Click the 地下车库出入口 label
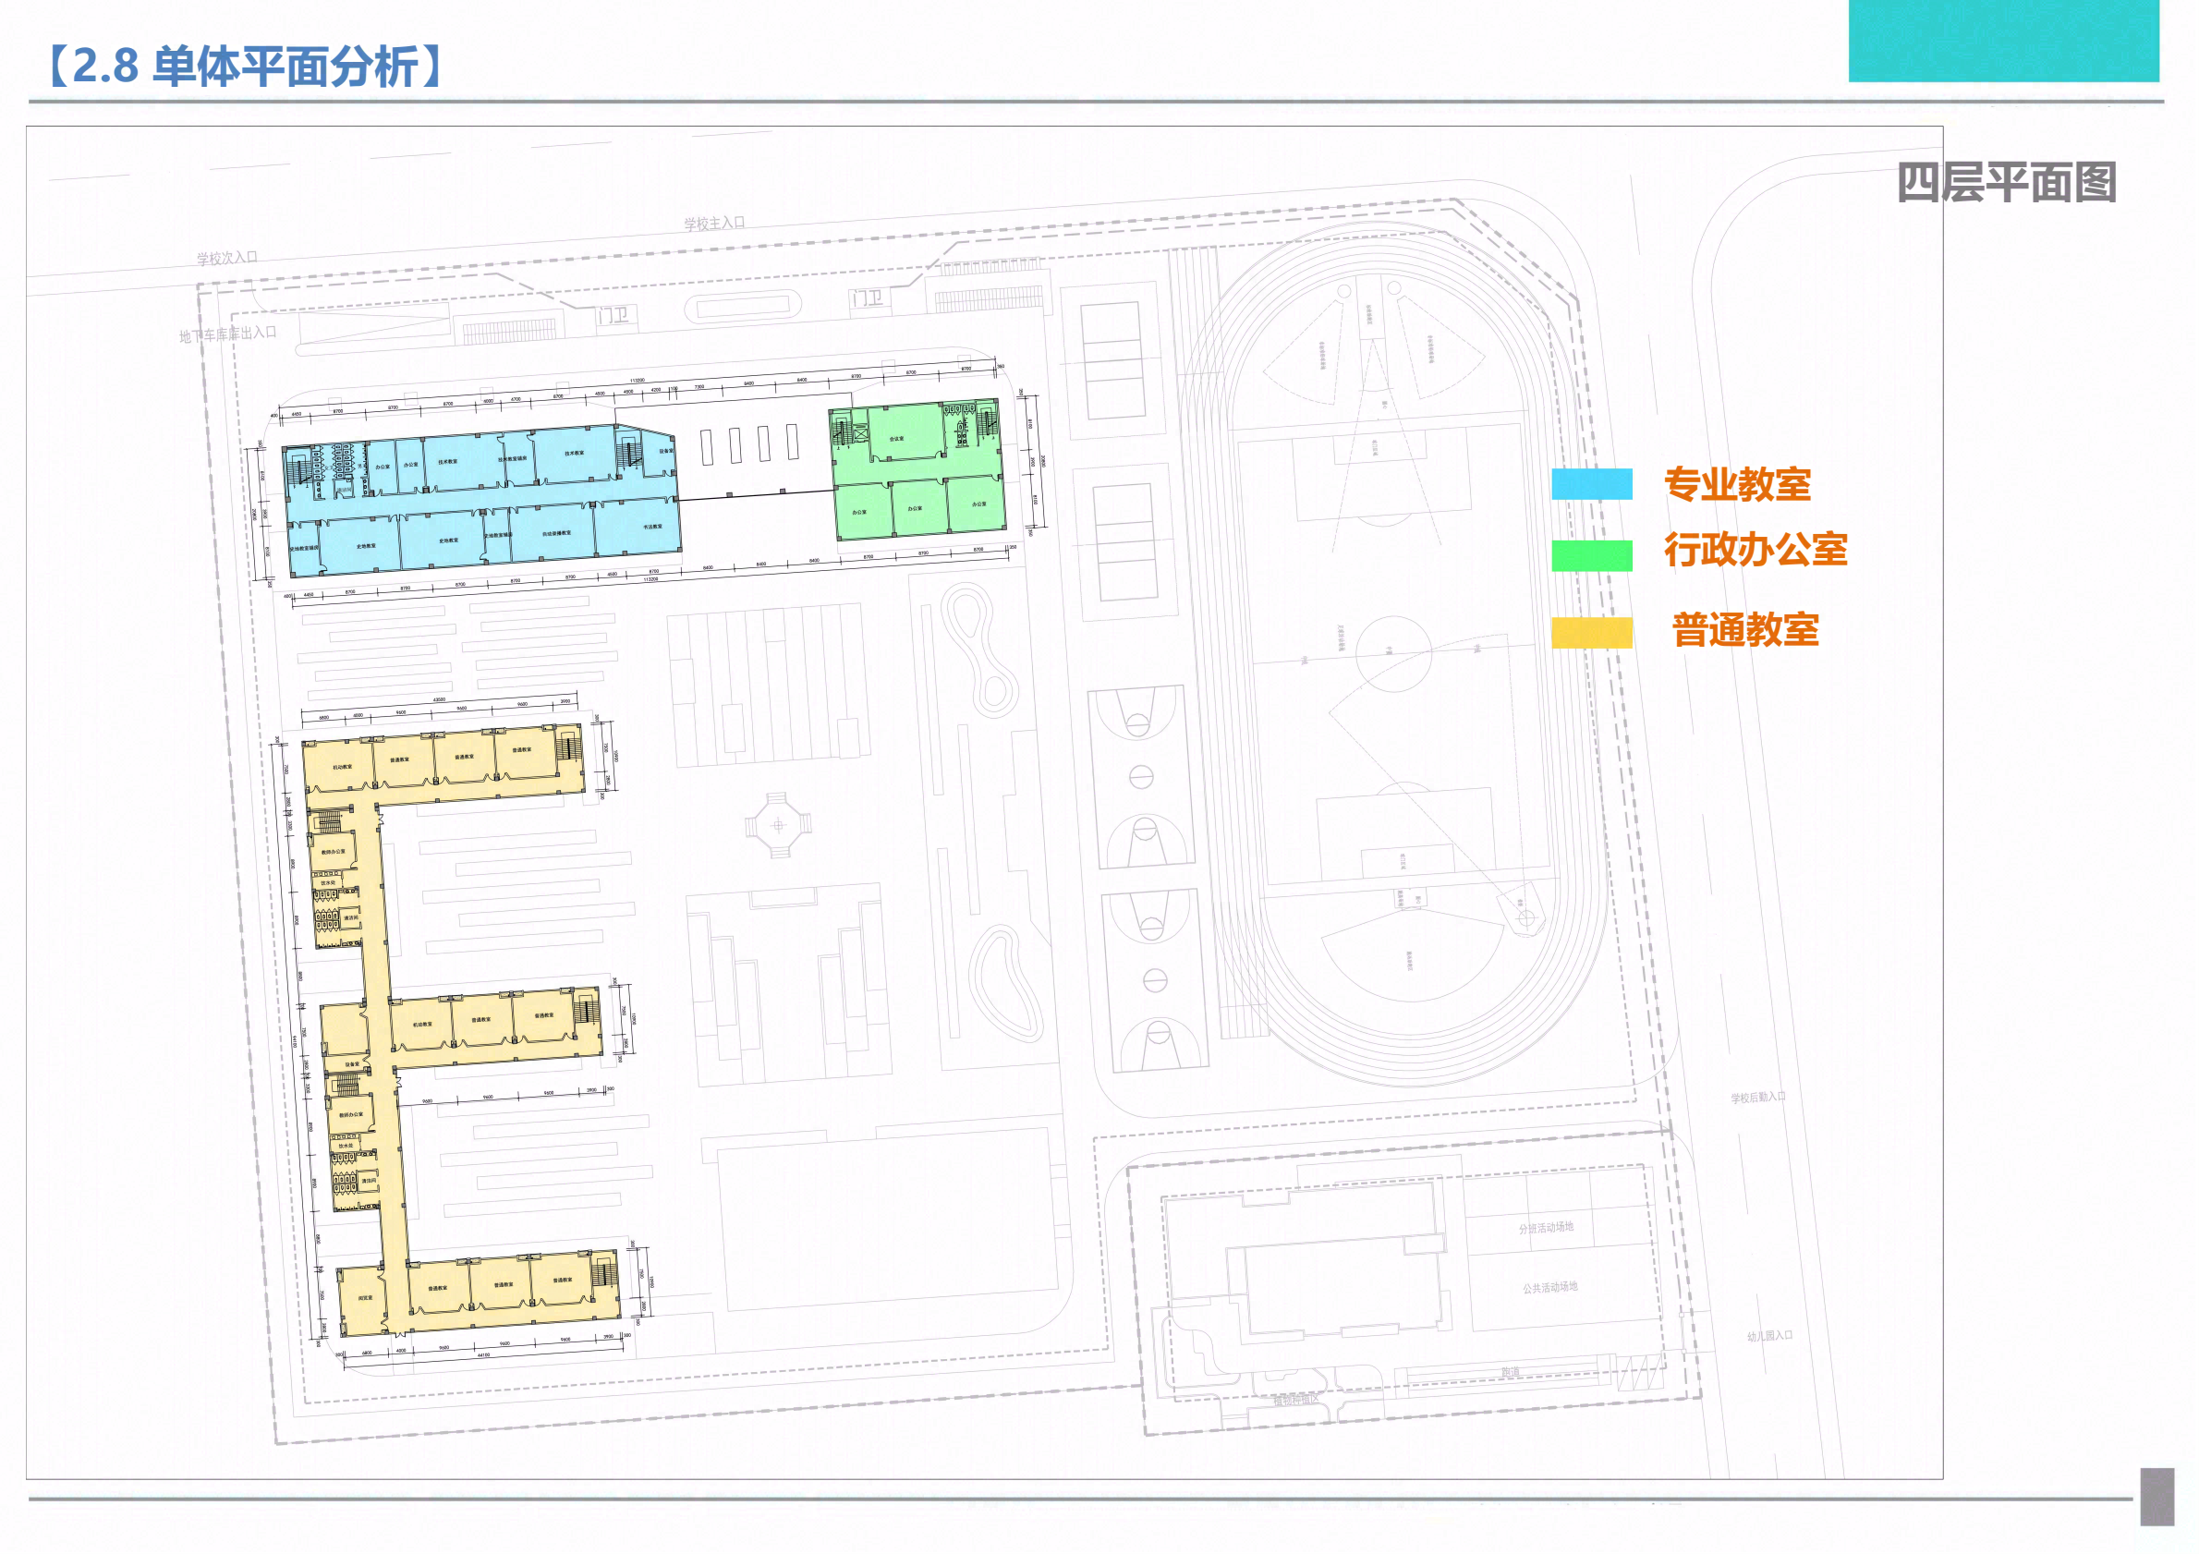2199x1554 pixels. (x=228, y=334)
